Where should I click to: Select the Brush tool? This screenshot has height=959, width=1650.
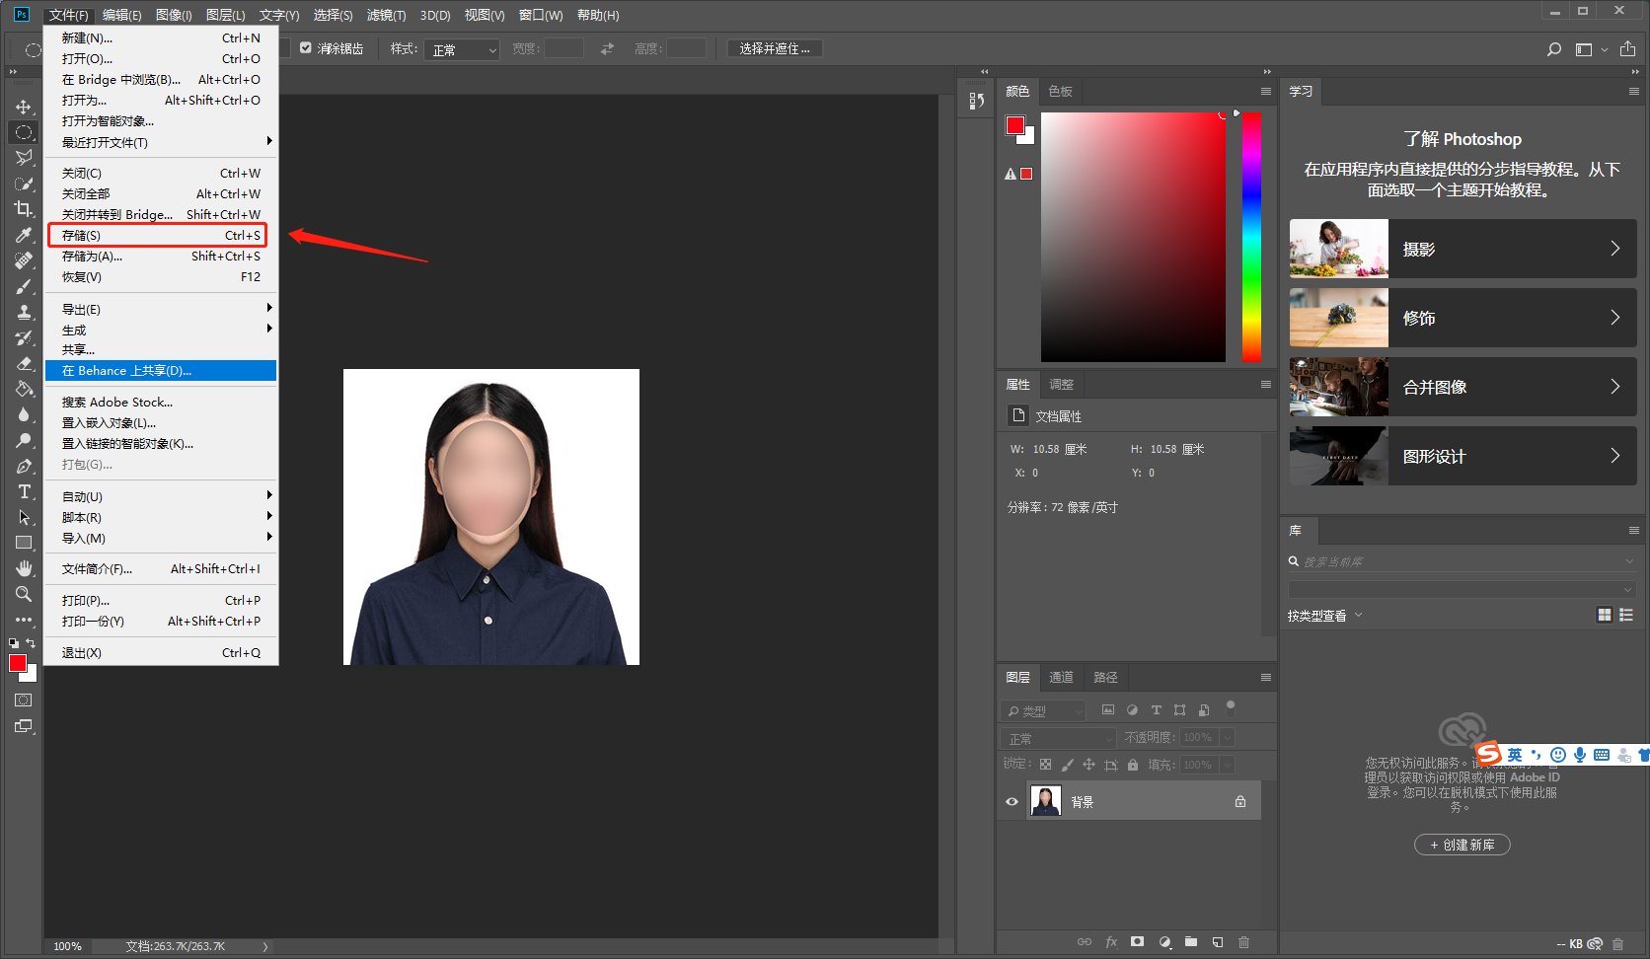pos(24,286)
